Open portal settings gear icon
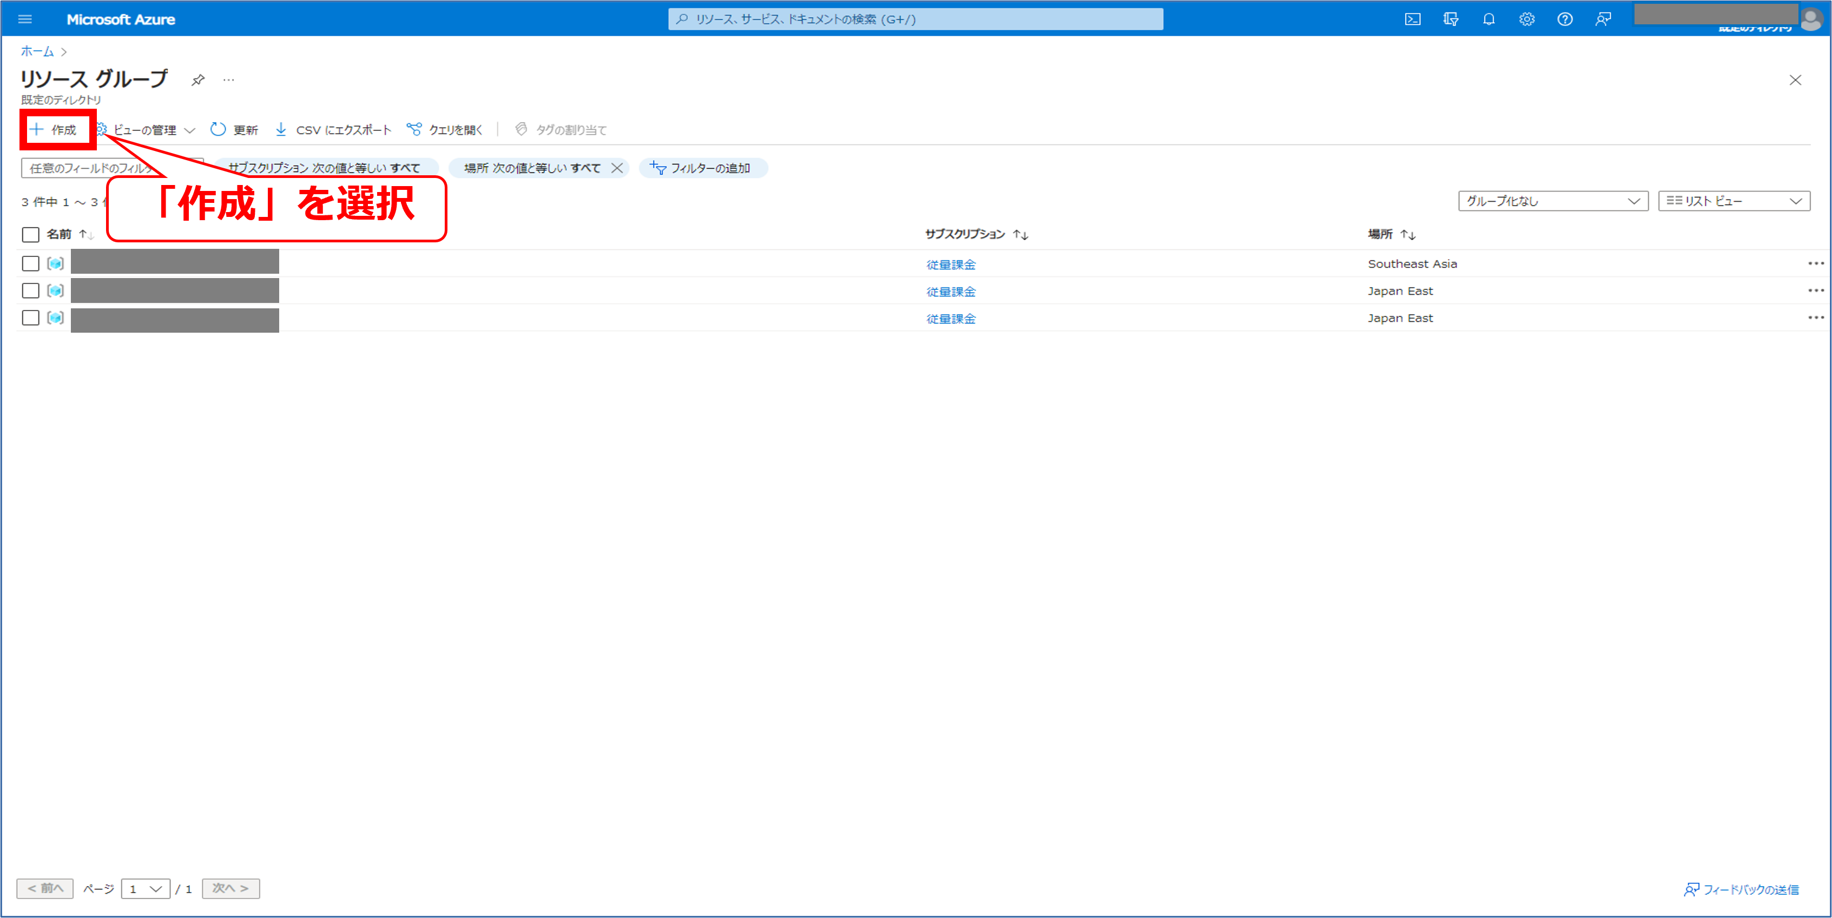 [x=1527, y=19]
